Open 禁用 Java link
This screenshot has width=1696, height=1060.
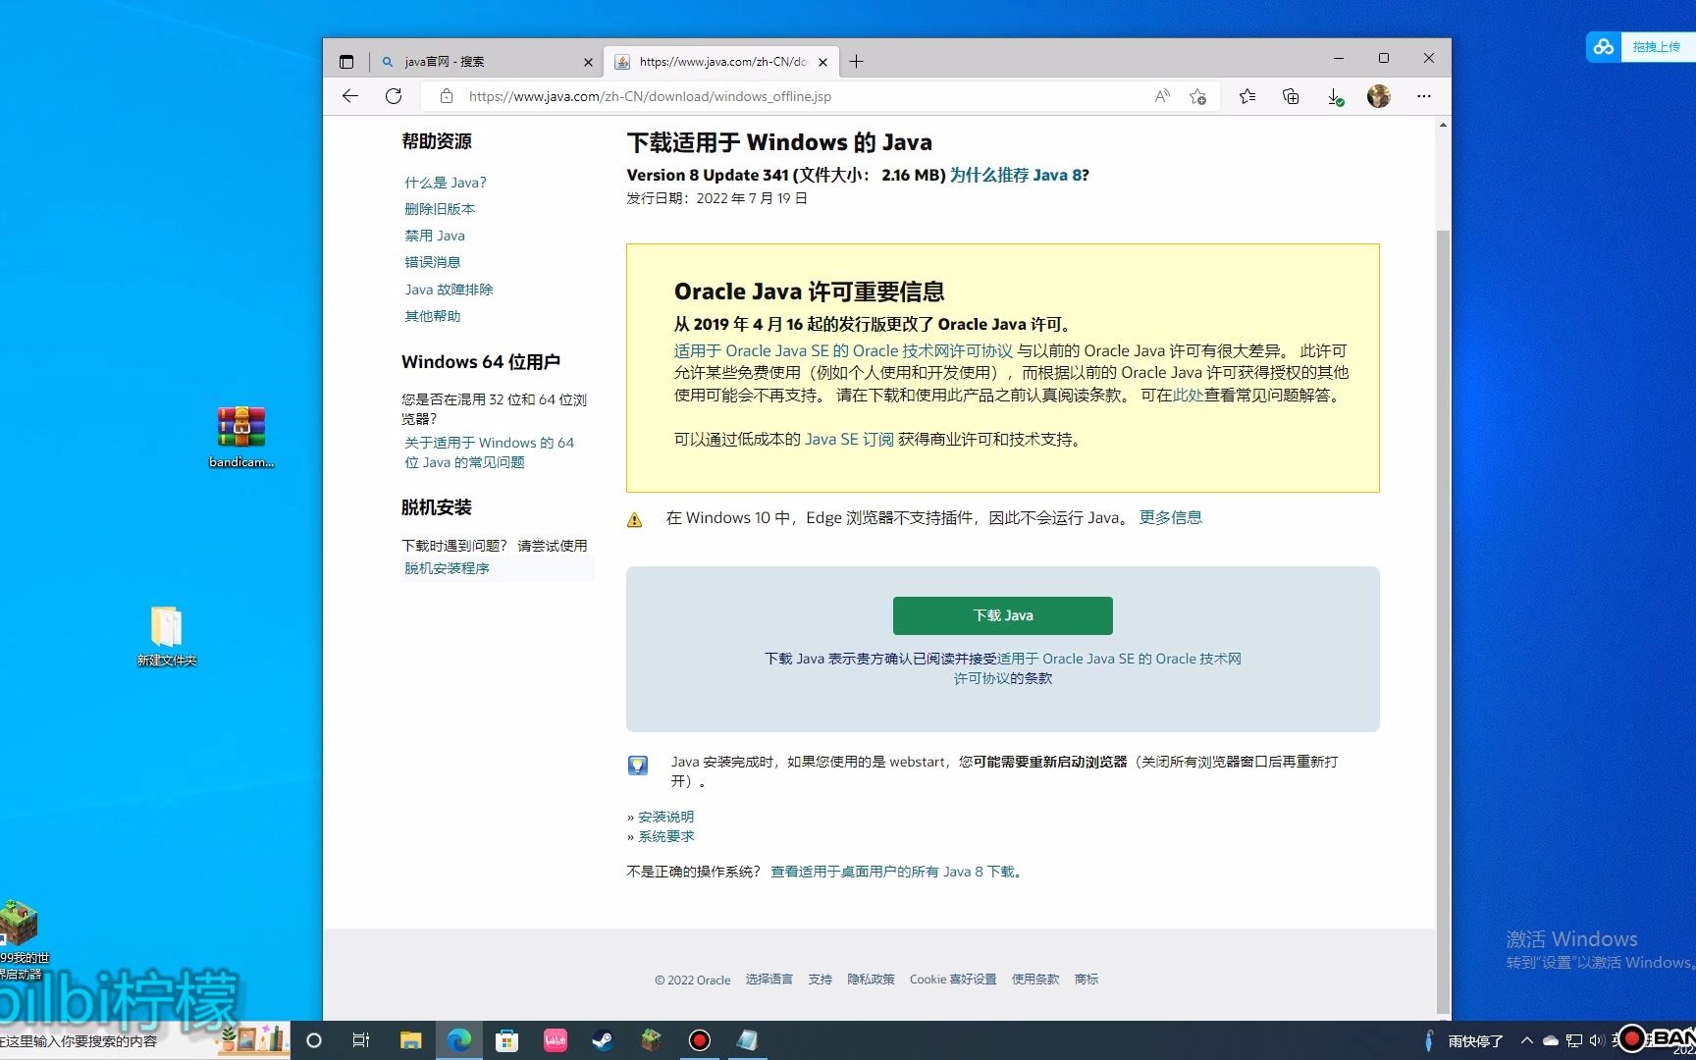[435, 236]
